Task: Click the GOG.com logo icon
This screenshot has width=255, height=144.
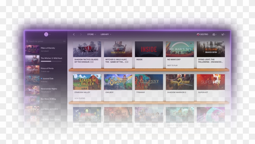Action: [x=46, y=34]
